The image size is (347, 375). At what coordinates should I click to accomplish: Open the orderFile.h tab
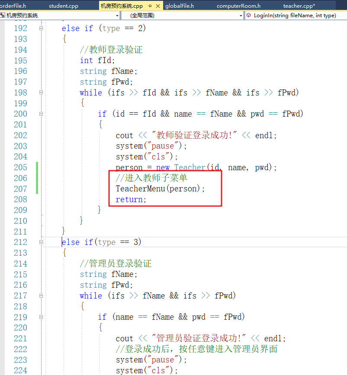pos(13,6)
